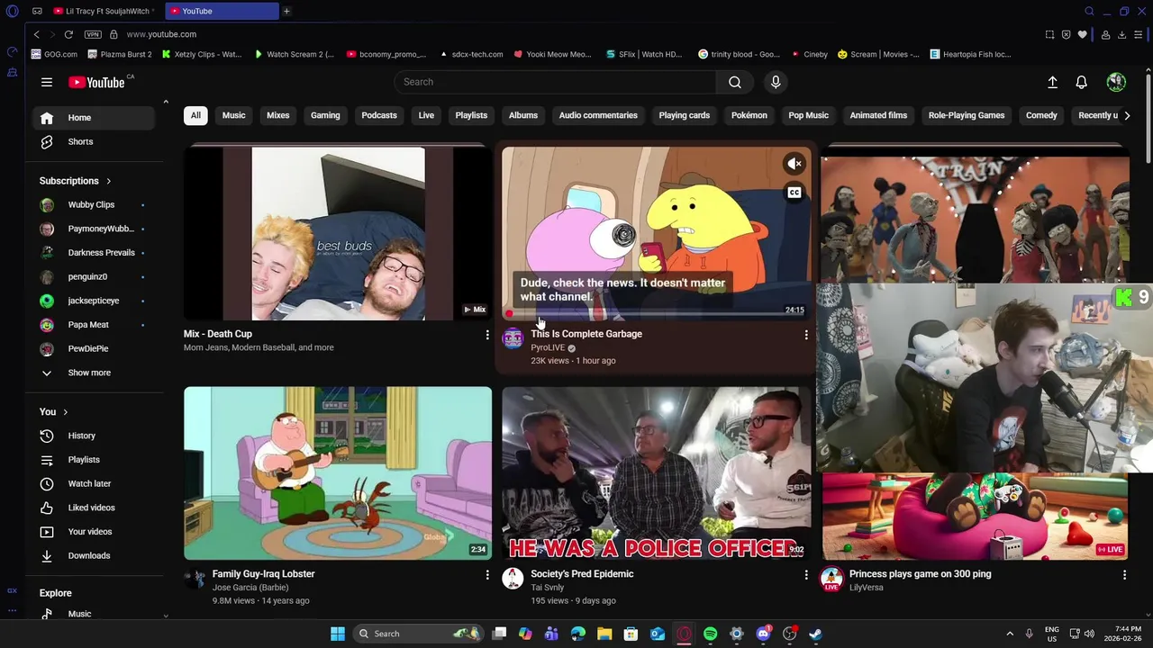This screenshot has height=648, width=1153.
Task: Select the Pokémon filter chip
Action: (x=749, y=115)
